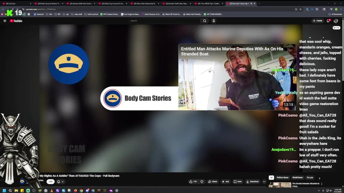This screenshot has height=193, width=344.
Task: Open the YouTube hamburger guide menu
Action: pyautogui.click(x=5, y=21)
